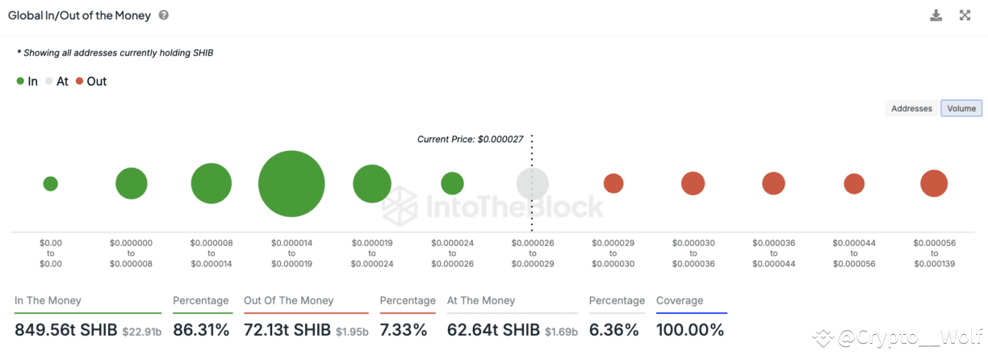Screen dimensions: 988x355
Task: Click the red bubble for $0.000036 to $0.000044
Action: point(773,184)
